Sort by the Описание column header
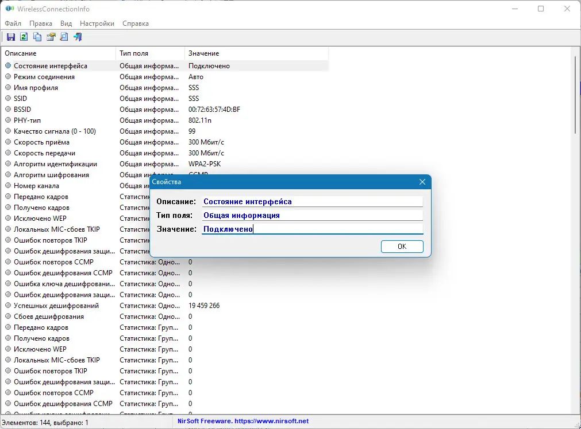This screenshot has width=581, height=429. [59, 53]
